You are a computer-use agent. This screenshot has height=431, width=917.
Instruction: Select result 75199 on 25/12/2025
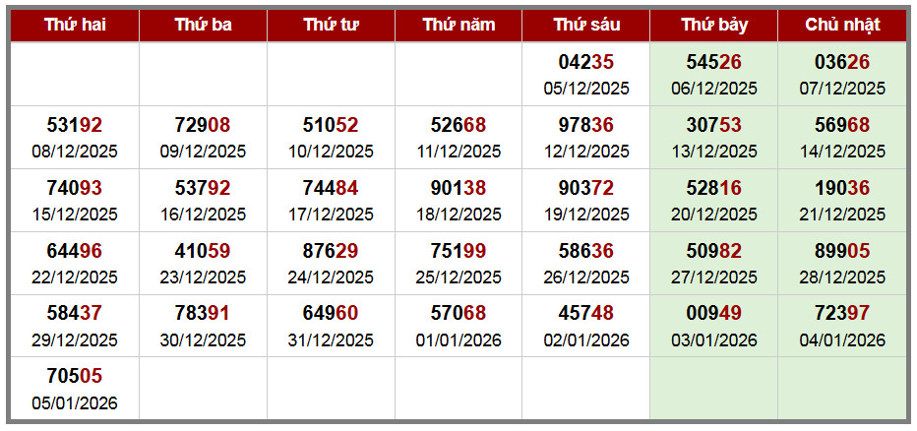point(458,252)
